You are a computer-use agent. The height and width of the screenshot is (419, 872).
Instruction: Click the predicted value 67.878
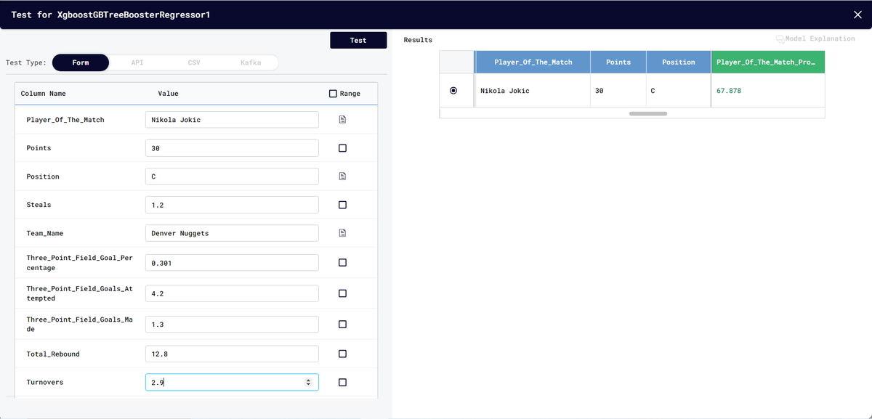point(729,91)
